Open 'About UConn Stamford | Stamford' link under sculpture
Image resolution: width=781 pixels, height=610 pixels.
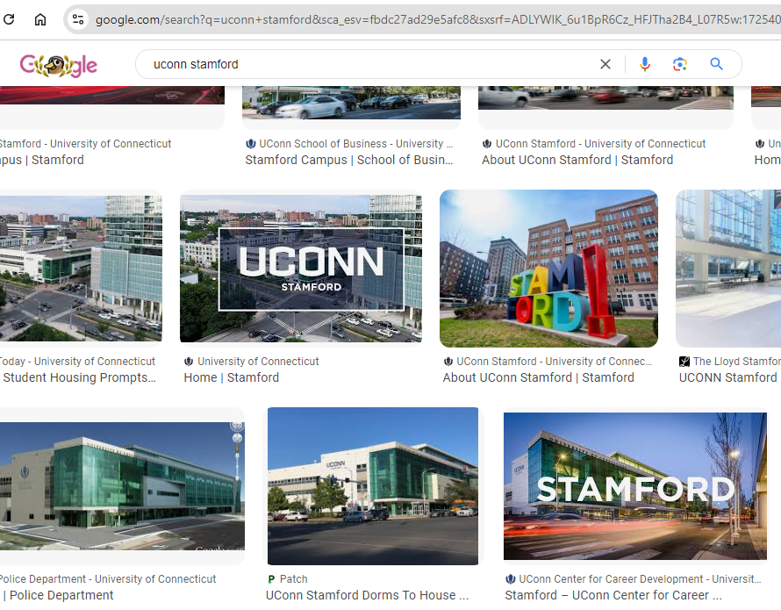tap(539, 377)
